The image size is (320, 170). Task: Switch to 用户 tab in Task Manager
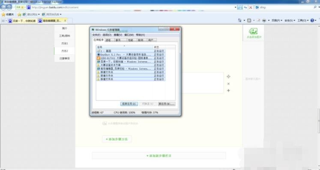tap(152, 40)
